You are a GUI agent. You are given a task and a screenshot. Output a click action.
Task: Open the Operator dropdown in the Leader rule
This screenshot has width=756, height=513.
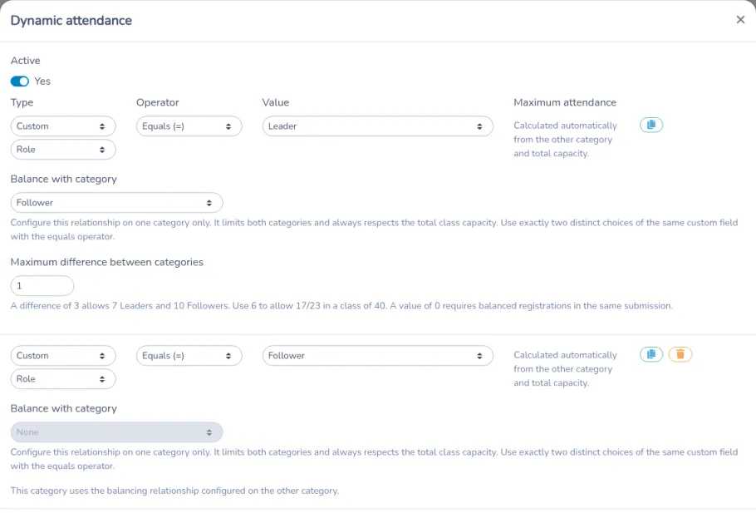point(189,126)
